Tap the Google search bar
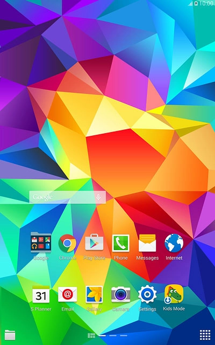Image resolution: width=215 pixels, height=345 pixels. tap(68, 197)
